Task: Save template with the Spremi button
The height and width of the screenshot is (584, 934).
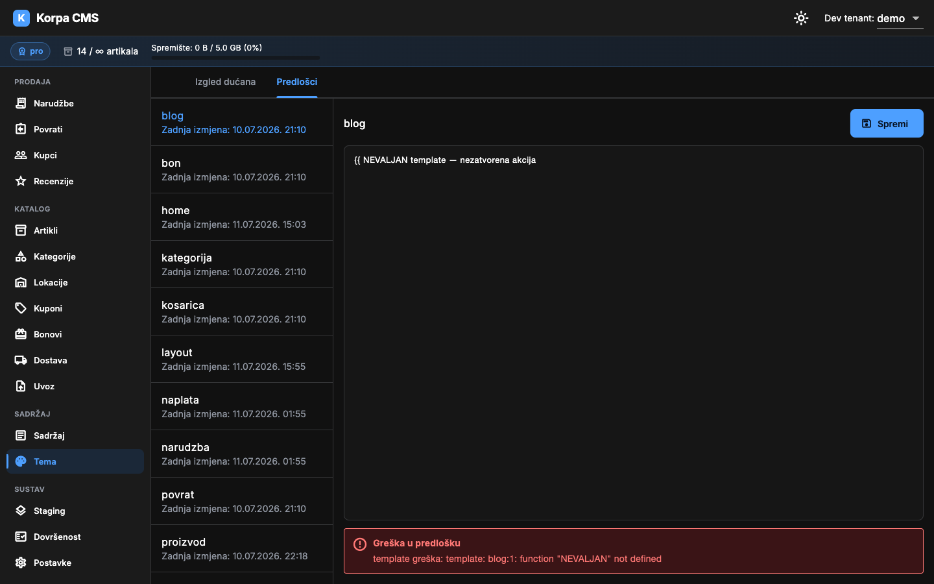Action: pos(887,123)
